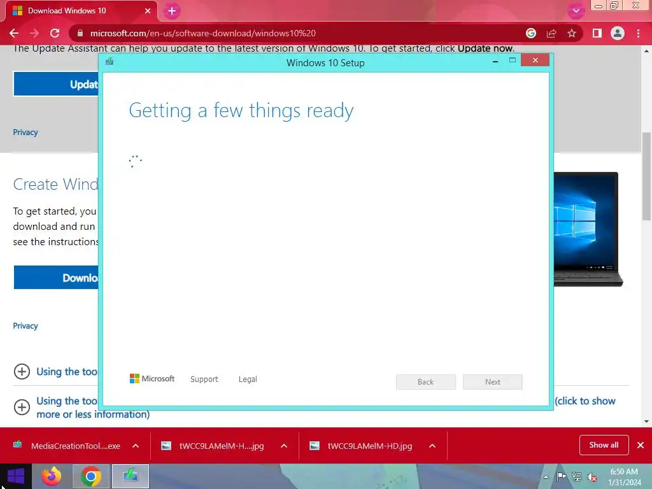The height and width of the screenshot is (489, 652).
Task: Click the Windows 10 Setup title bar icon
Action: 110,62
